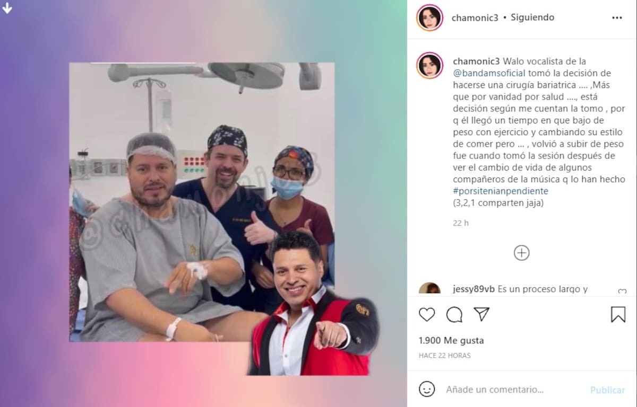
Task: Open comments via the speech bubble icon
Action: [454, 314]
